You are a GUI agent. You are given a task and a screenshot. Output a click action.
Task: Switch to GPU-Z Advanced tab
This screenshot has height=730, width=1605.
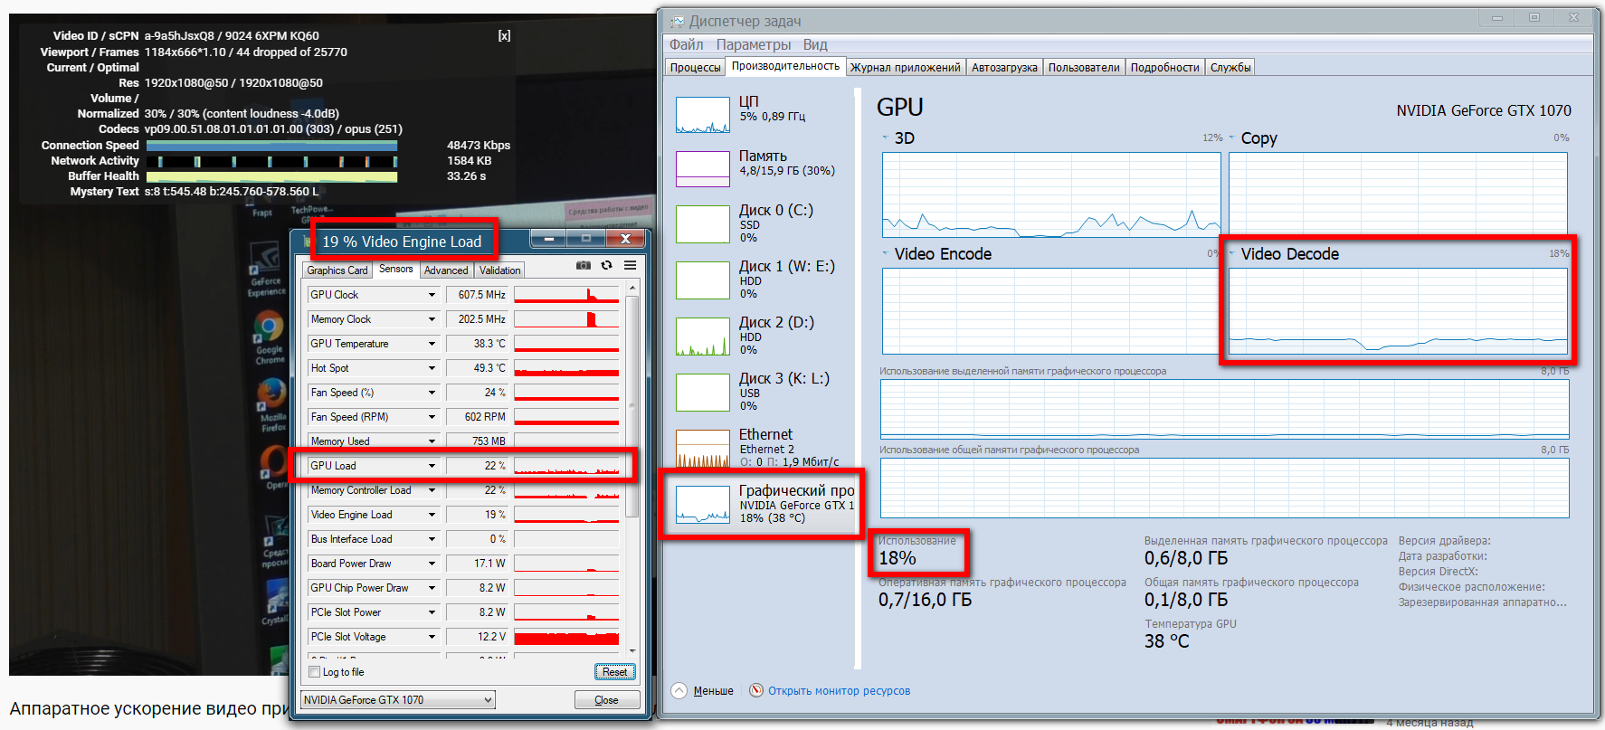point(446,270)
